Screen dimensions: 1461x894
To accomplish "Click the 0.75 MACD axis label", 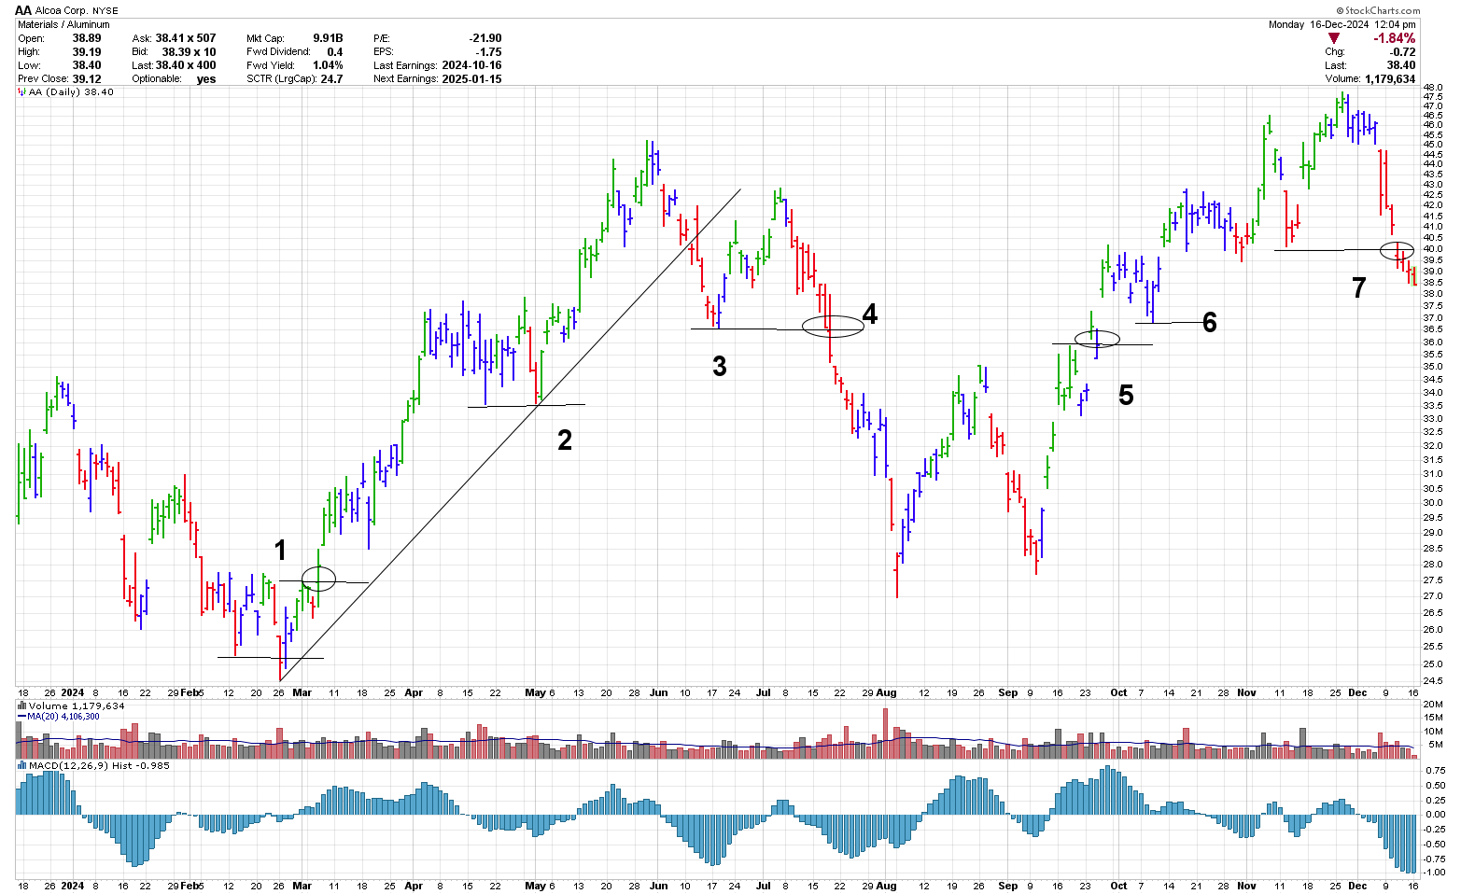I will click(1436, 772).
